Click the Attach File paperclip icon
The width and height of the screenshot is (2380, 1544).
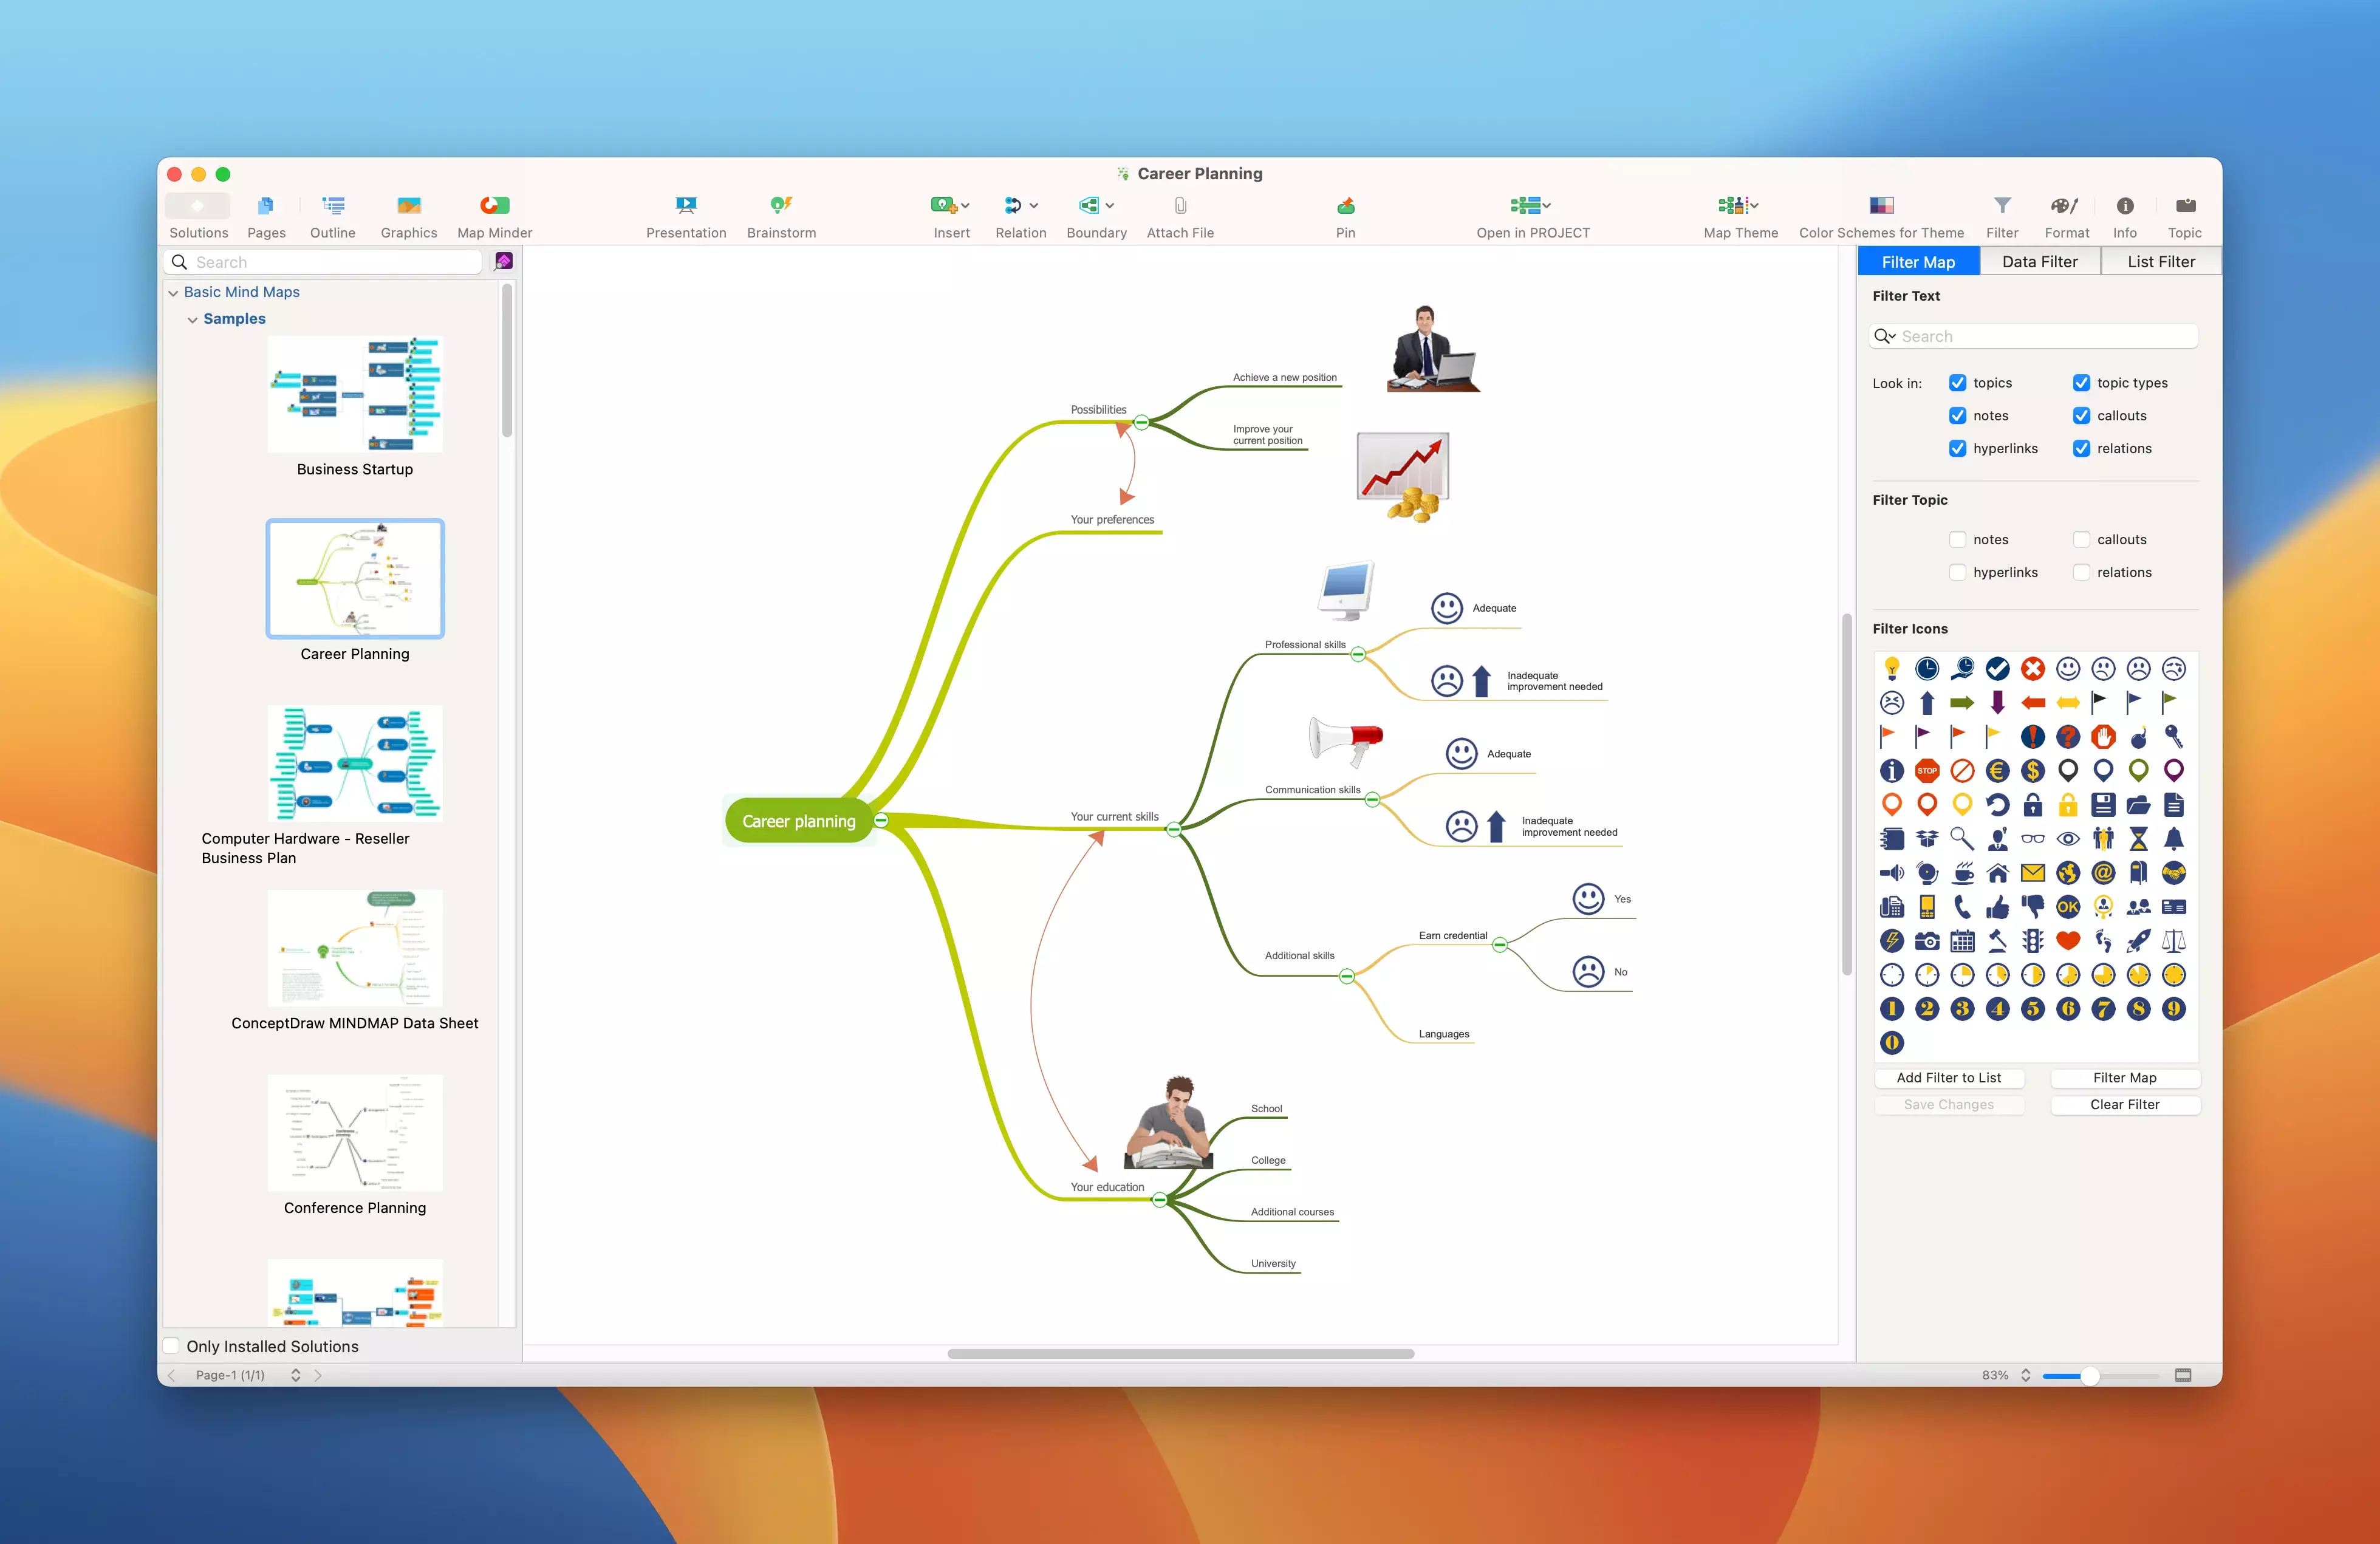(1180, 206)
